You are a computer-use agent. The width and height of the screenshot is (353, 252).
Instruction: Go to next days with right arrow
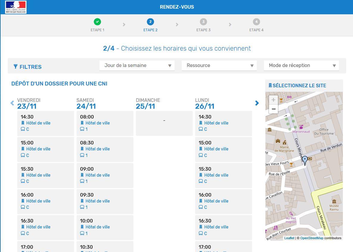[x=257, y=103]
